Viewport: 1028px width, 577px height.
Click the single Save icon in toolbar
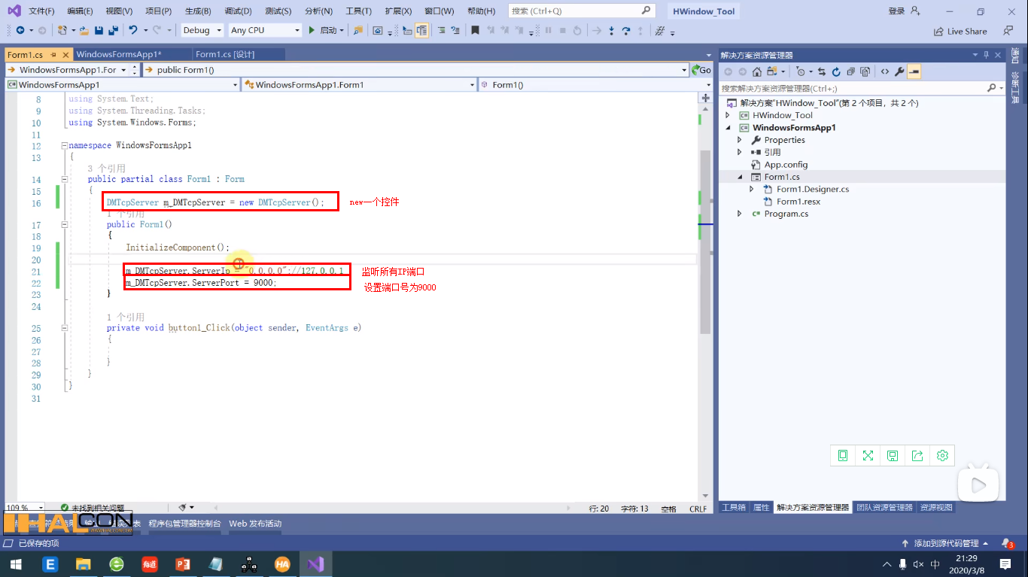click(99, 31)
